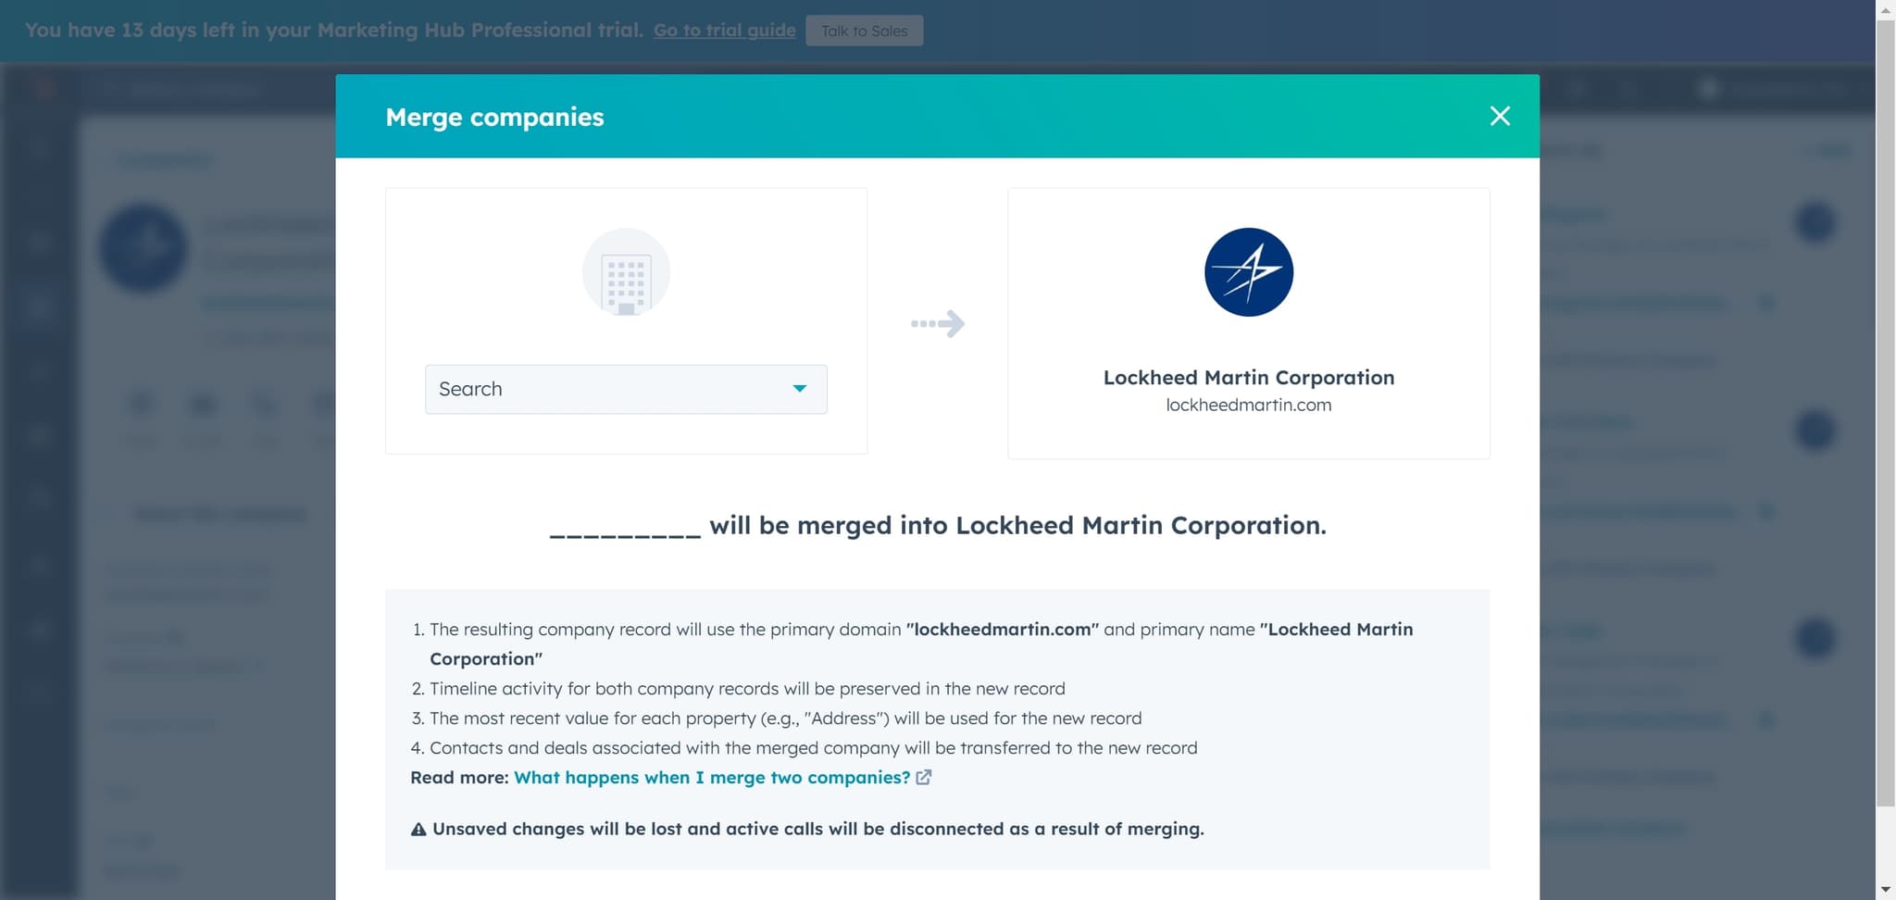Click the scrollbar up arrow
The width and height of the screenshot is (1896, 900).
1886,9
